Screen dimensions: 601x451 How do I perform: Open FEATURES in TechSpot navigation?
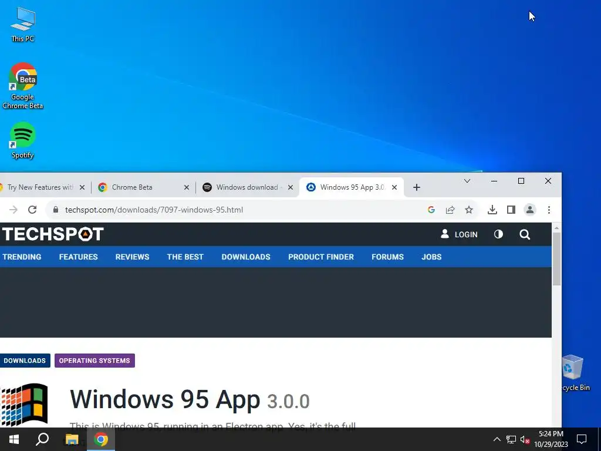(78, 257)
